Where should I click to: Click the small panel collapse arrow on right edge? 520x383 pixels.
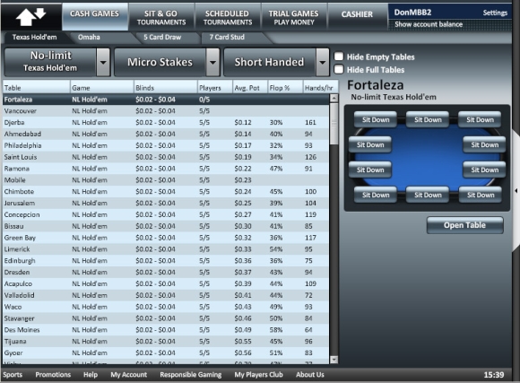[516, 191]
